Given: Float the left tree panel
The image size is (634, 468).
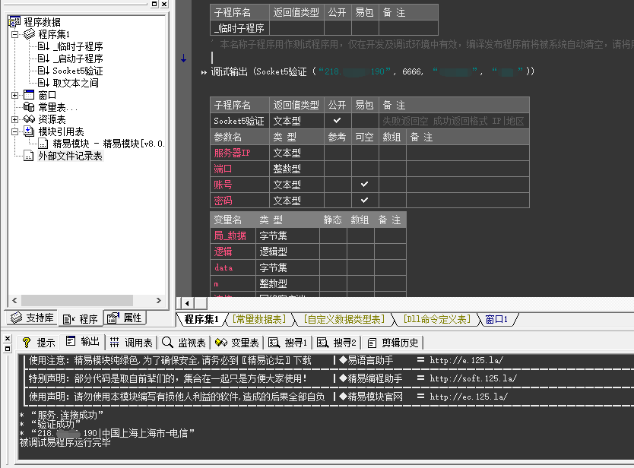Looking at the screenshot, I should [x=154, y=4].
